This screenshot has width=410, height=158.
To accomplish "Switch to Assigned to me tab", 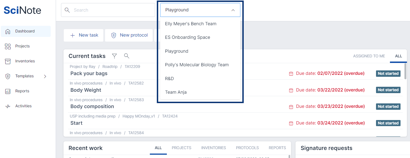I will [x=369, y=56].
